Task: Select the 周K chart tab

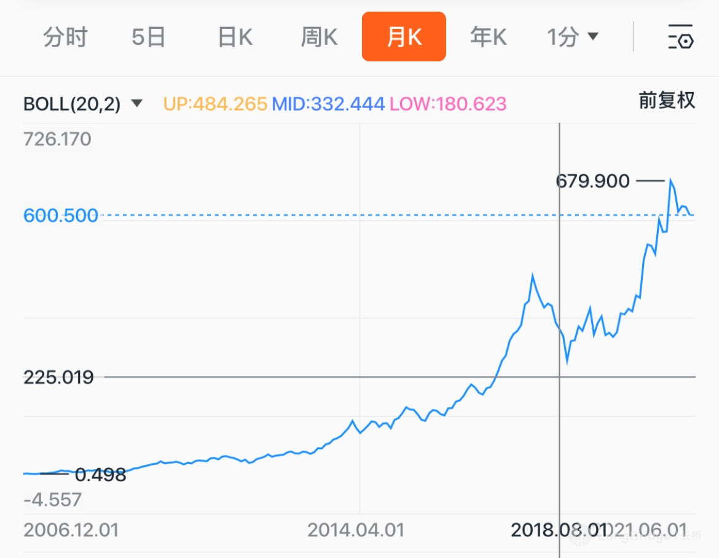Action: 320,37
